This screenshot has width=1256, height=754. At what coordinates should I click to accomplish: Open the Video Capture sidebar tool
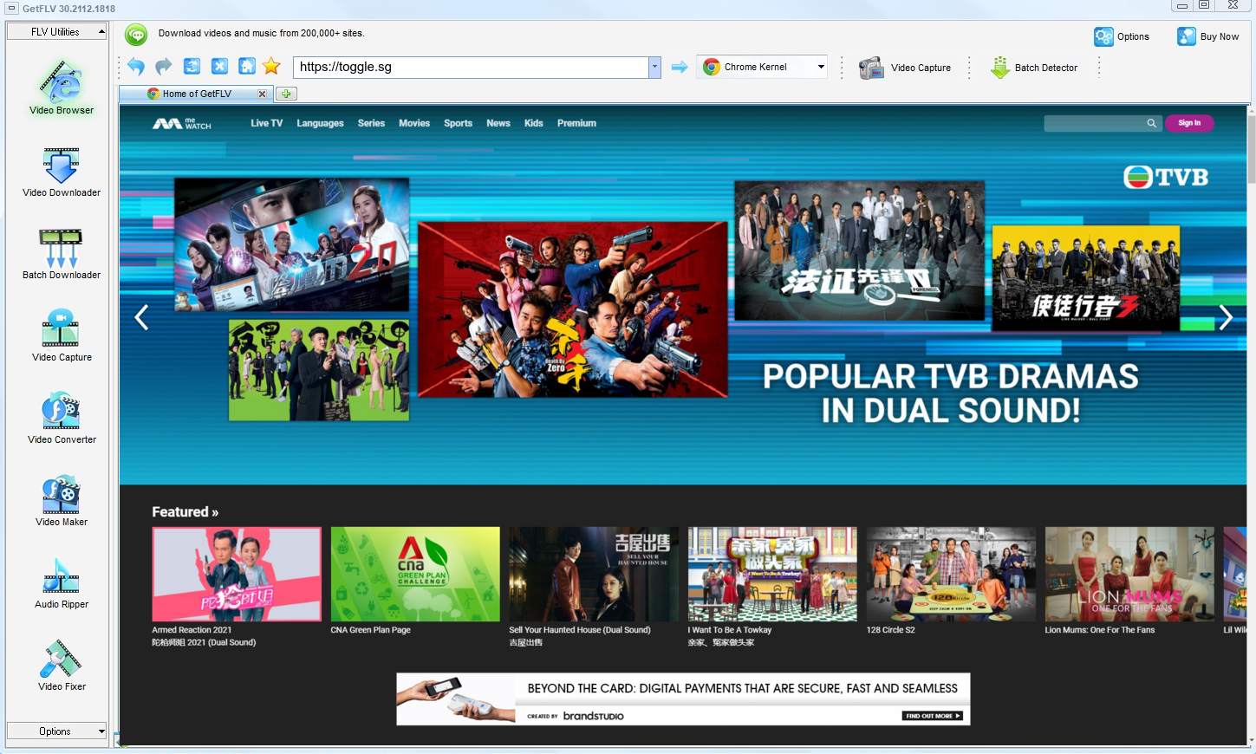tap(61, 336)
